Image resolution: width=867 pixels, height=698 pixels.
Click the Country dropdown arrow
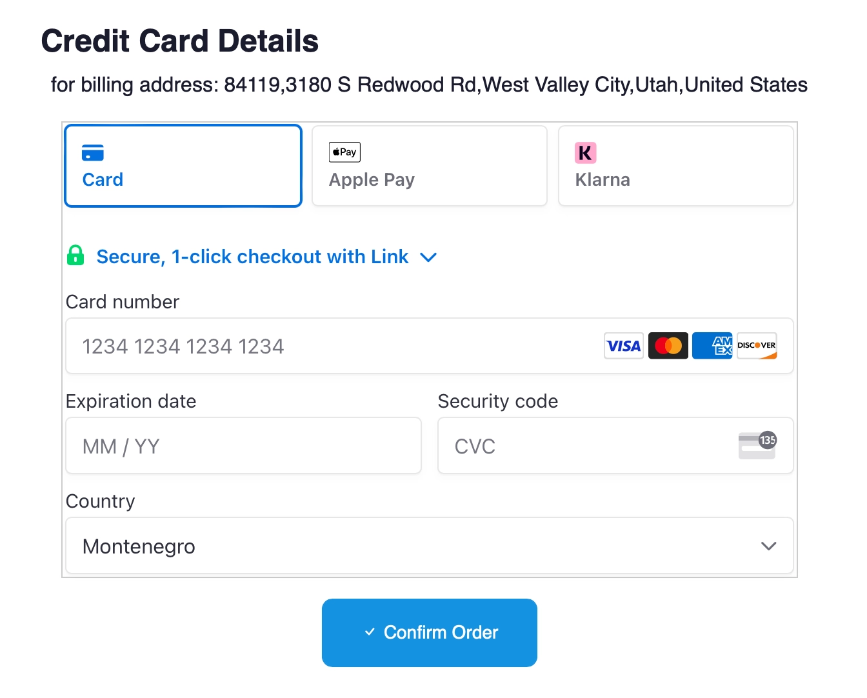[768, 546]
